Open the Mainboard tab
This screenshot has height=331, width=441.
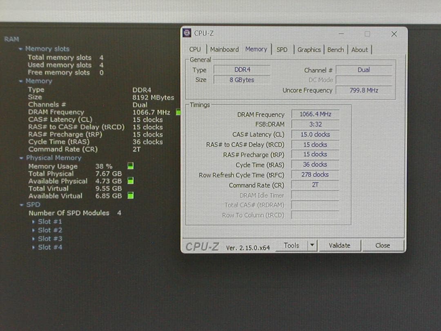pyautogui.click(x=224, y=49)
